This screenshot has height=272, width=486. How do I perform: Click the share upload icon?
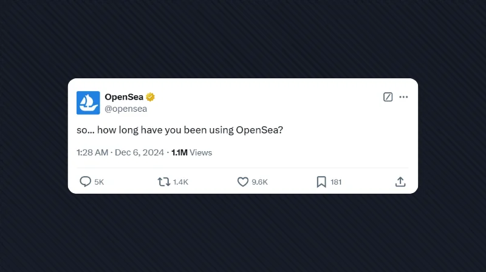coord(400,182)
